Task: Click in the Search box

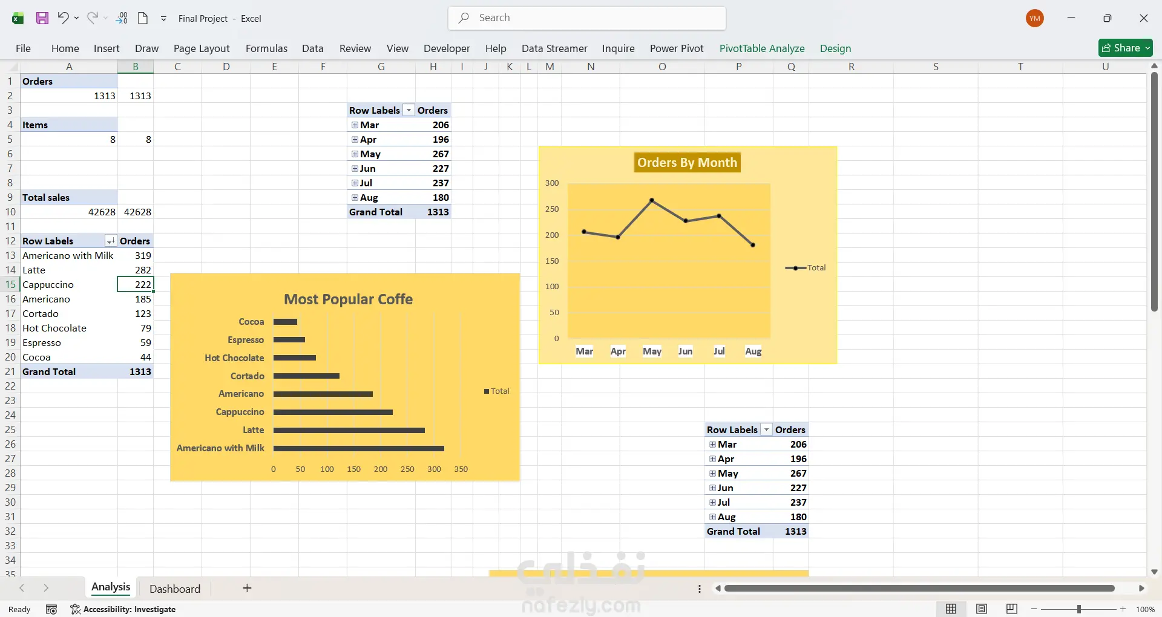Action: 587,18
